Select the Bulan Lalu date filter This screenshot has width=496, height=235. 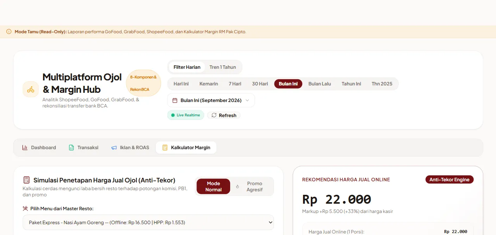[319, 84]
